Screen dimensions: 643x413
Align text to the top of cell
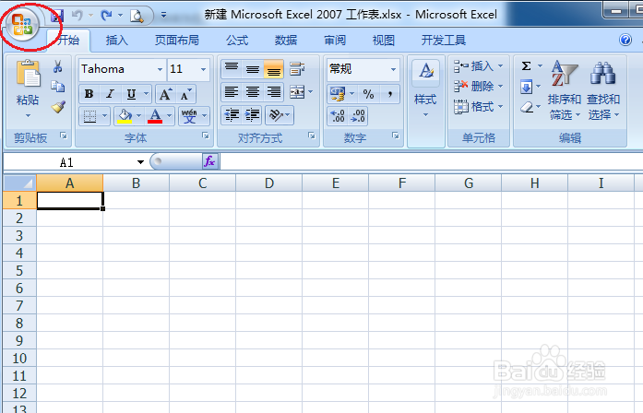point(232,69)
